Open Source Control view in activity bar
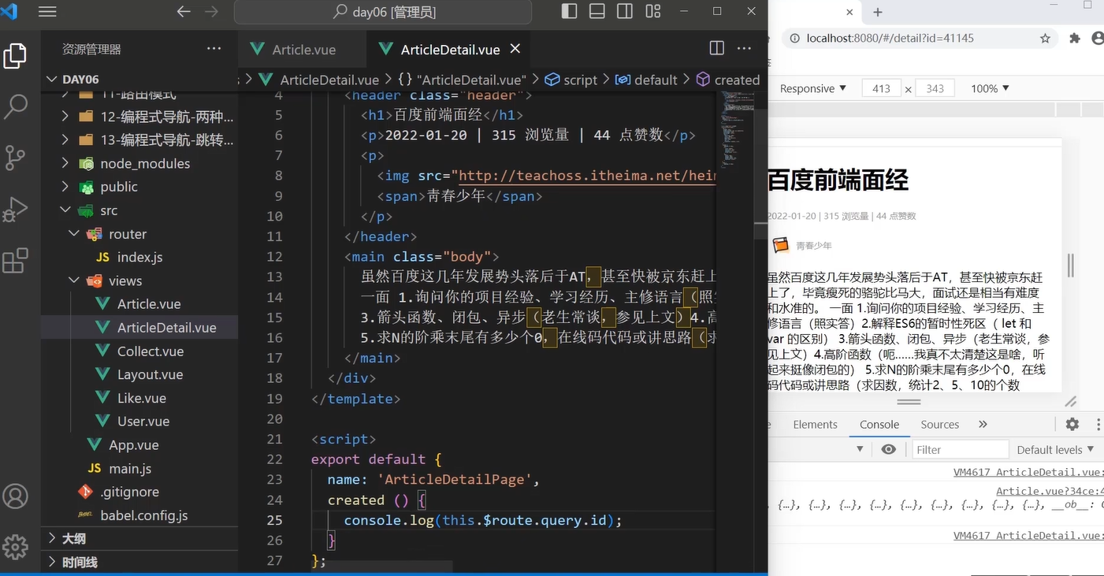The width and height of the screenshot is (1104, 576). pos(16,158)
